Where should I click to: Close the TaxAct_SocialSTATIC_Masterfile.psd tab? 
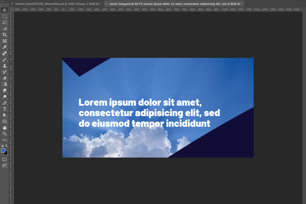coord(12,4)
